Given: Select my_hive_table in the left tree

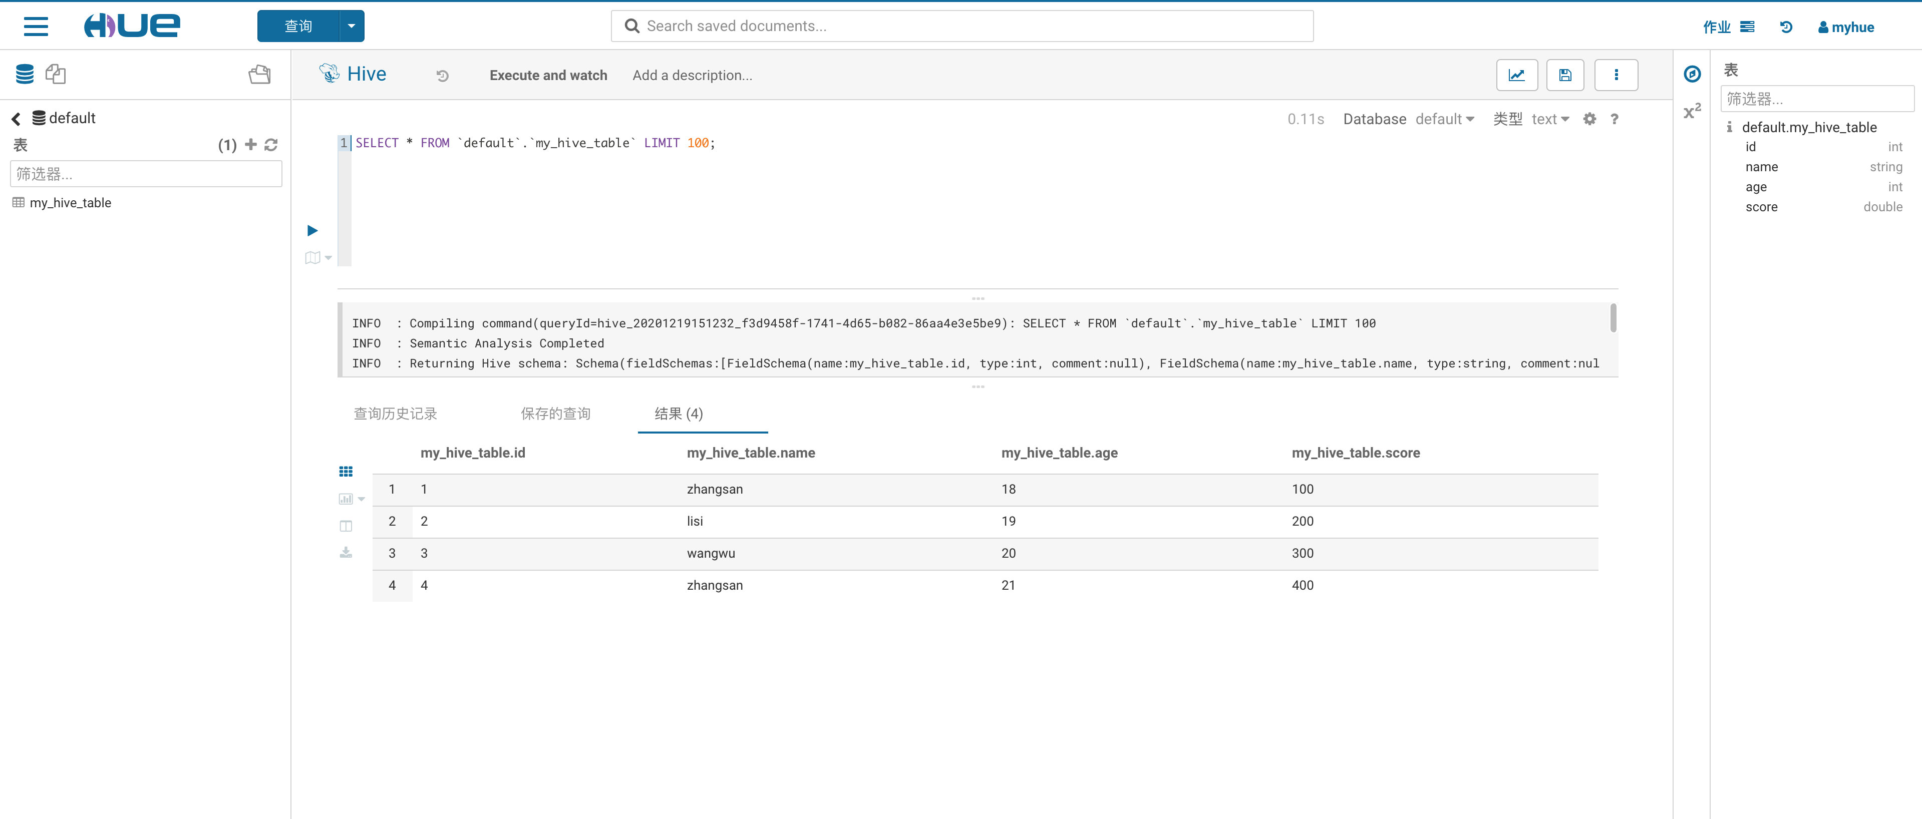Looking at the screenshot, I should coord(70,203).
